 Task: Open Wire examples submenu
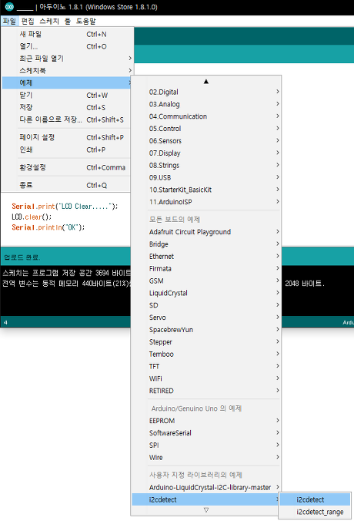click(206, 458)
